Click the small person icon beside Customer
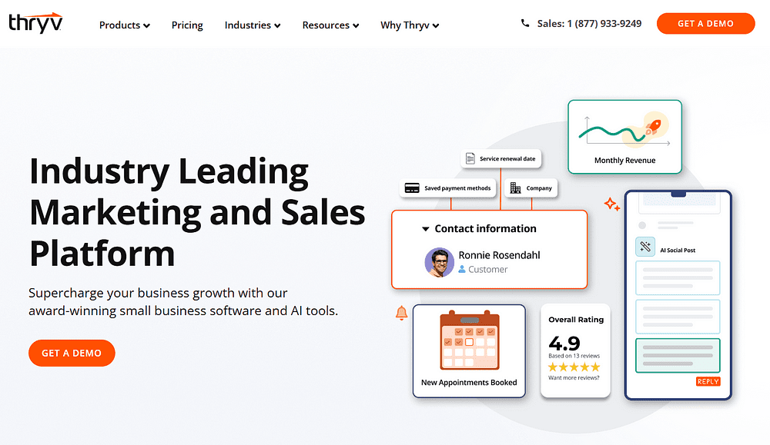This screenshot has width=770, height=445. 461,269
